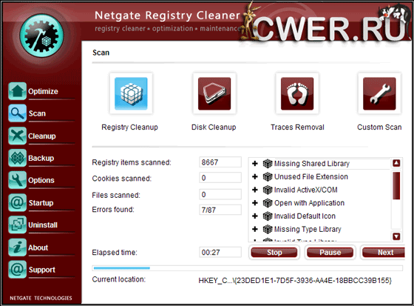The image size is (414, 306).
Task: Expand the Unused File Extension node
Action: click(x=255, y=176)
